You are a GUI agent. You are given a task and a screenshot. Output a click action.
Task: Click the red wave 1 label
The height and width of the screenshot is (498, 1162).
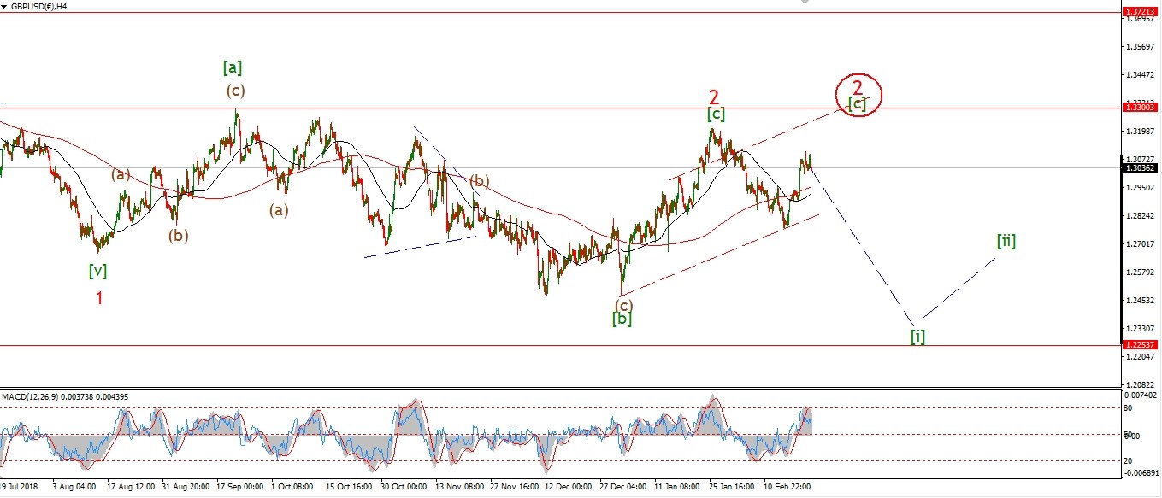(x=99, y=298)
